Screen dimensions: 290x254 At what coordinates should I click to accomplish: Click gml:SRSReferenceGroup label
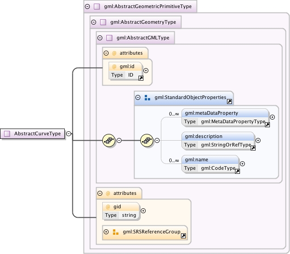151,232
